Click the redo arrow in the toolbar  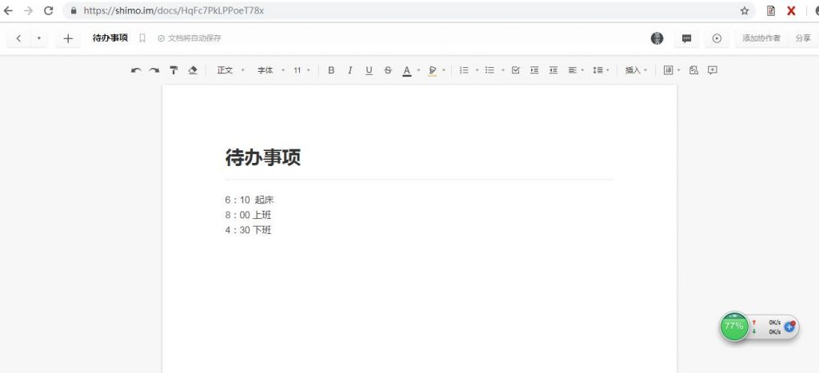154,70
